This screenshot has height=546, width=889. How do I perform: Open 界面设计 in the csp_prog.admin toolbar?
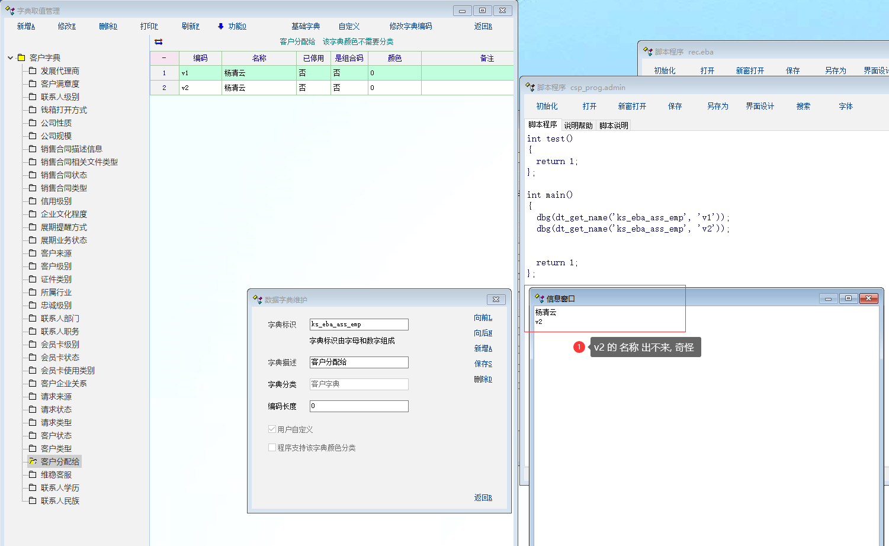(760, 106)
